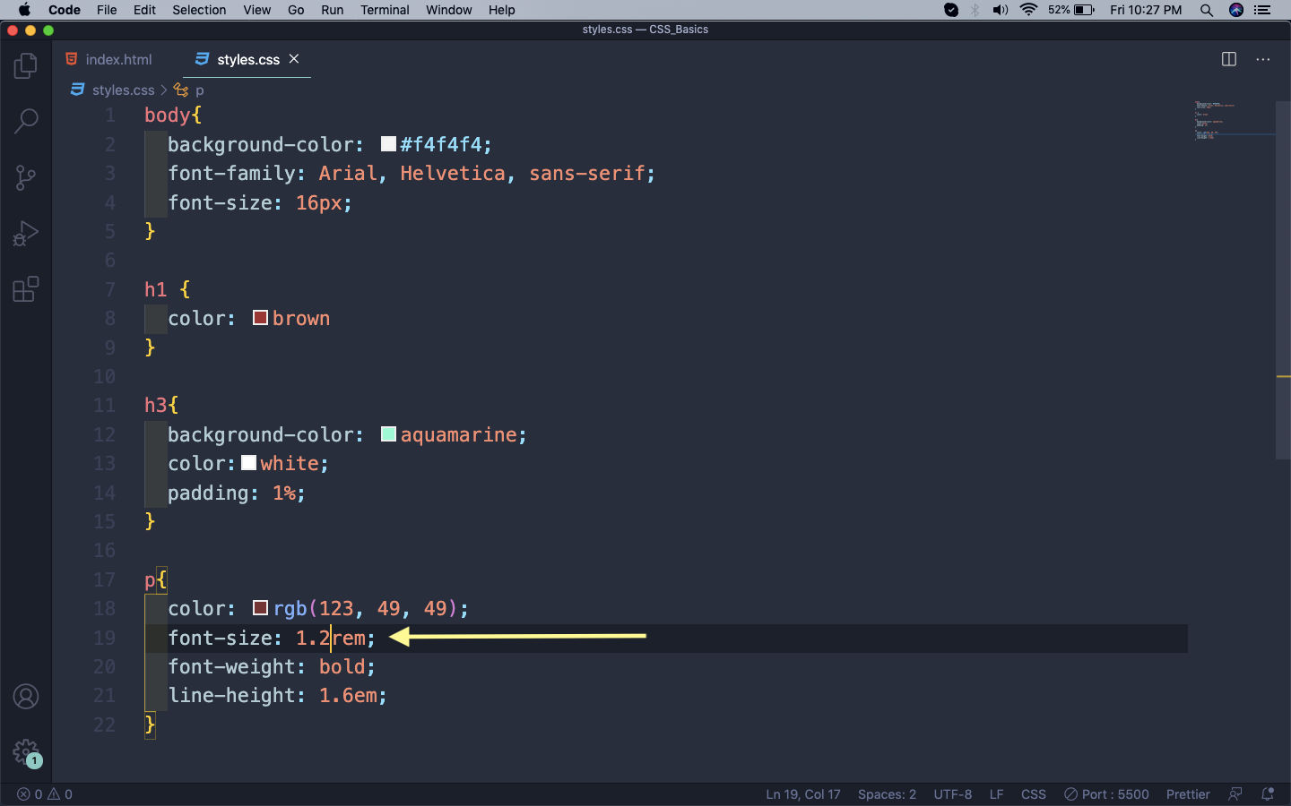Image resolution: width=1291 pixels, height=806 pixels.
Task: Click the sans-serif font value
Action: pos(586,173)
